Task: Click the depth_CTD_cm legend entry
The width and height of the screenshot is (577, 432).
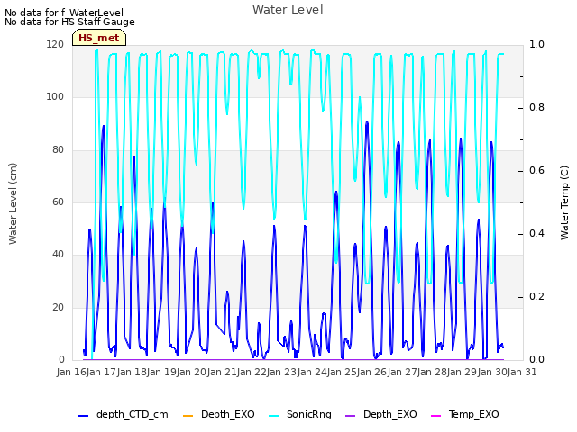Action: [124, 414]
